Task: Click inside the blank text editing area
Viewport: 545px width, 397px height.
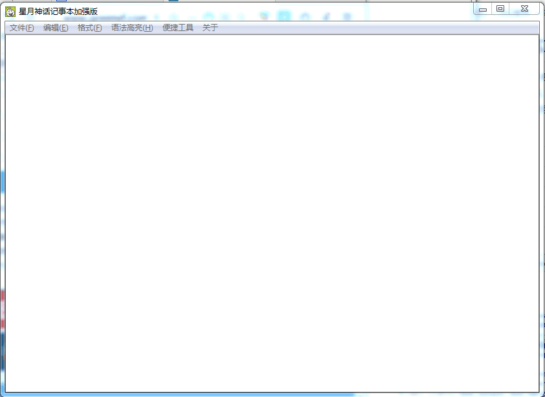Action: pyautogui.click(x=272, y=214)
